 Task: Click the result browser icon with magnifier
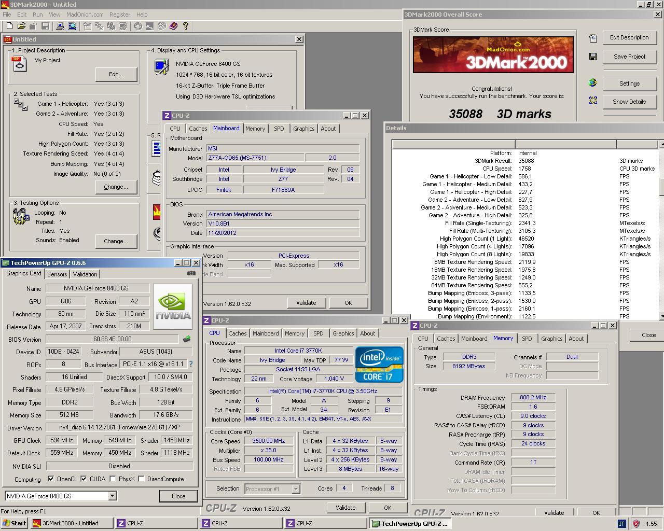(72, 26)
